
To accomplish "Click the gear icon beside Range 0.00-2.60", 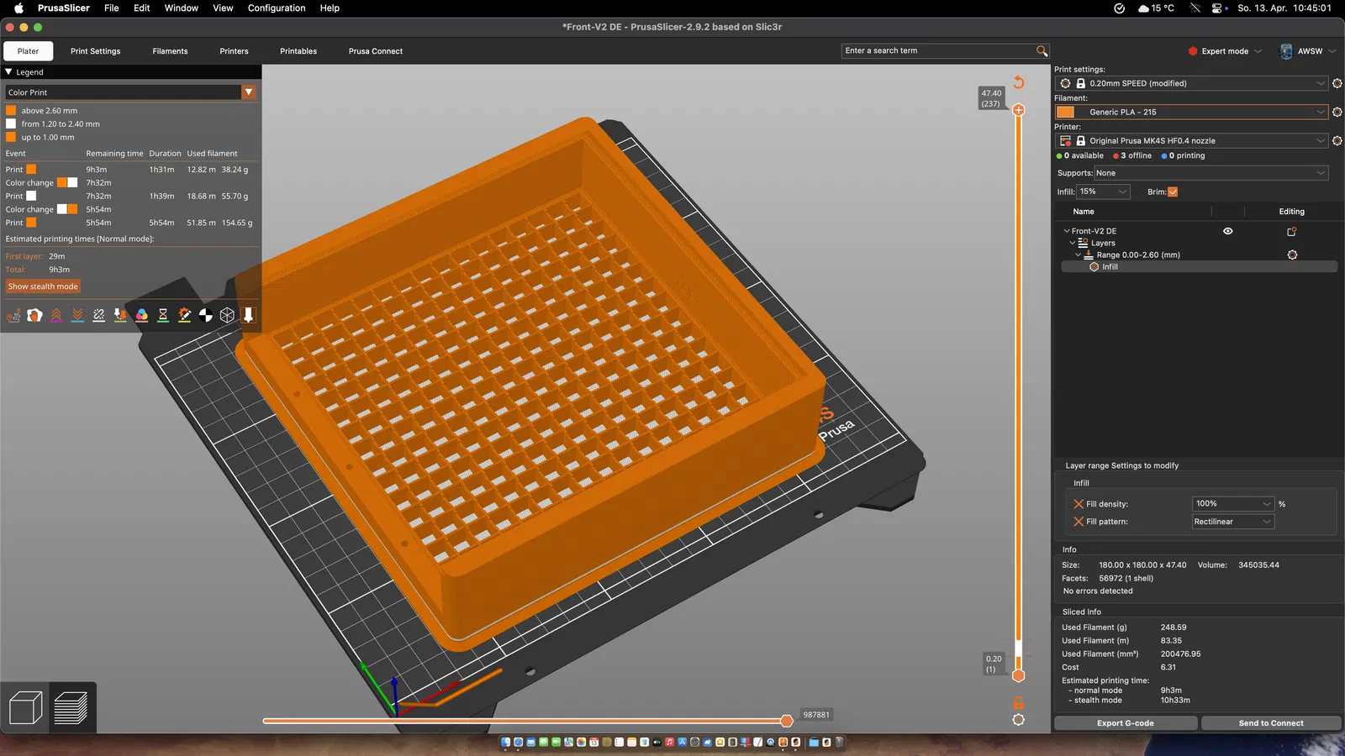I will (1292, 255).
